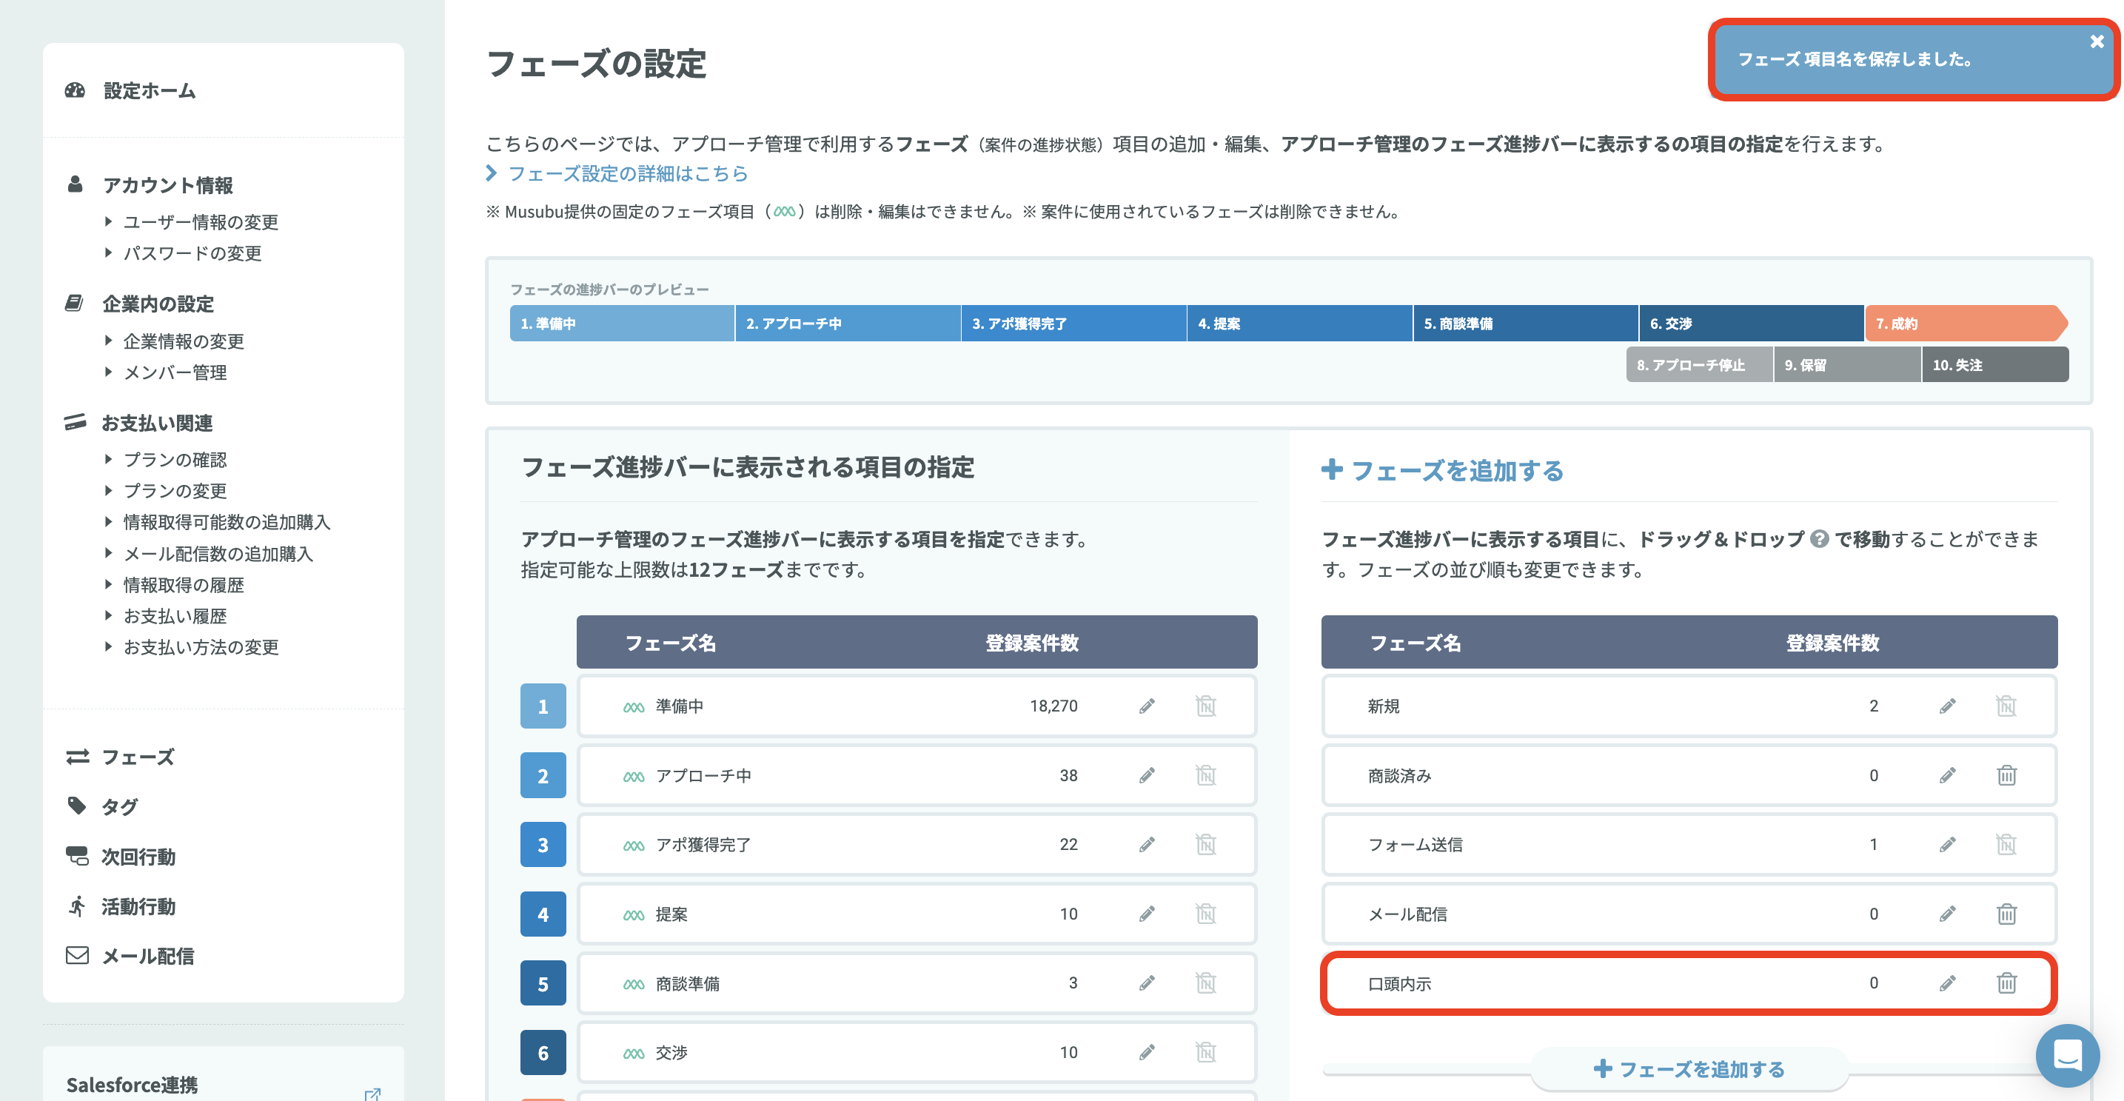The image size is (2124, 1101).
Task: Open プランの確認 sidebar item
Action: [x=175, y=459]
